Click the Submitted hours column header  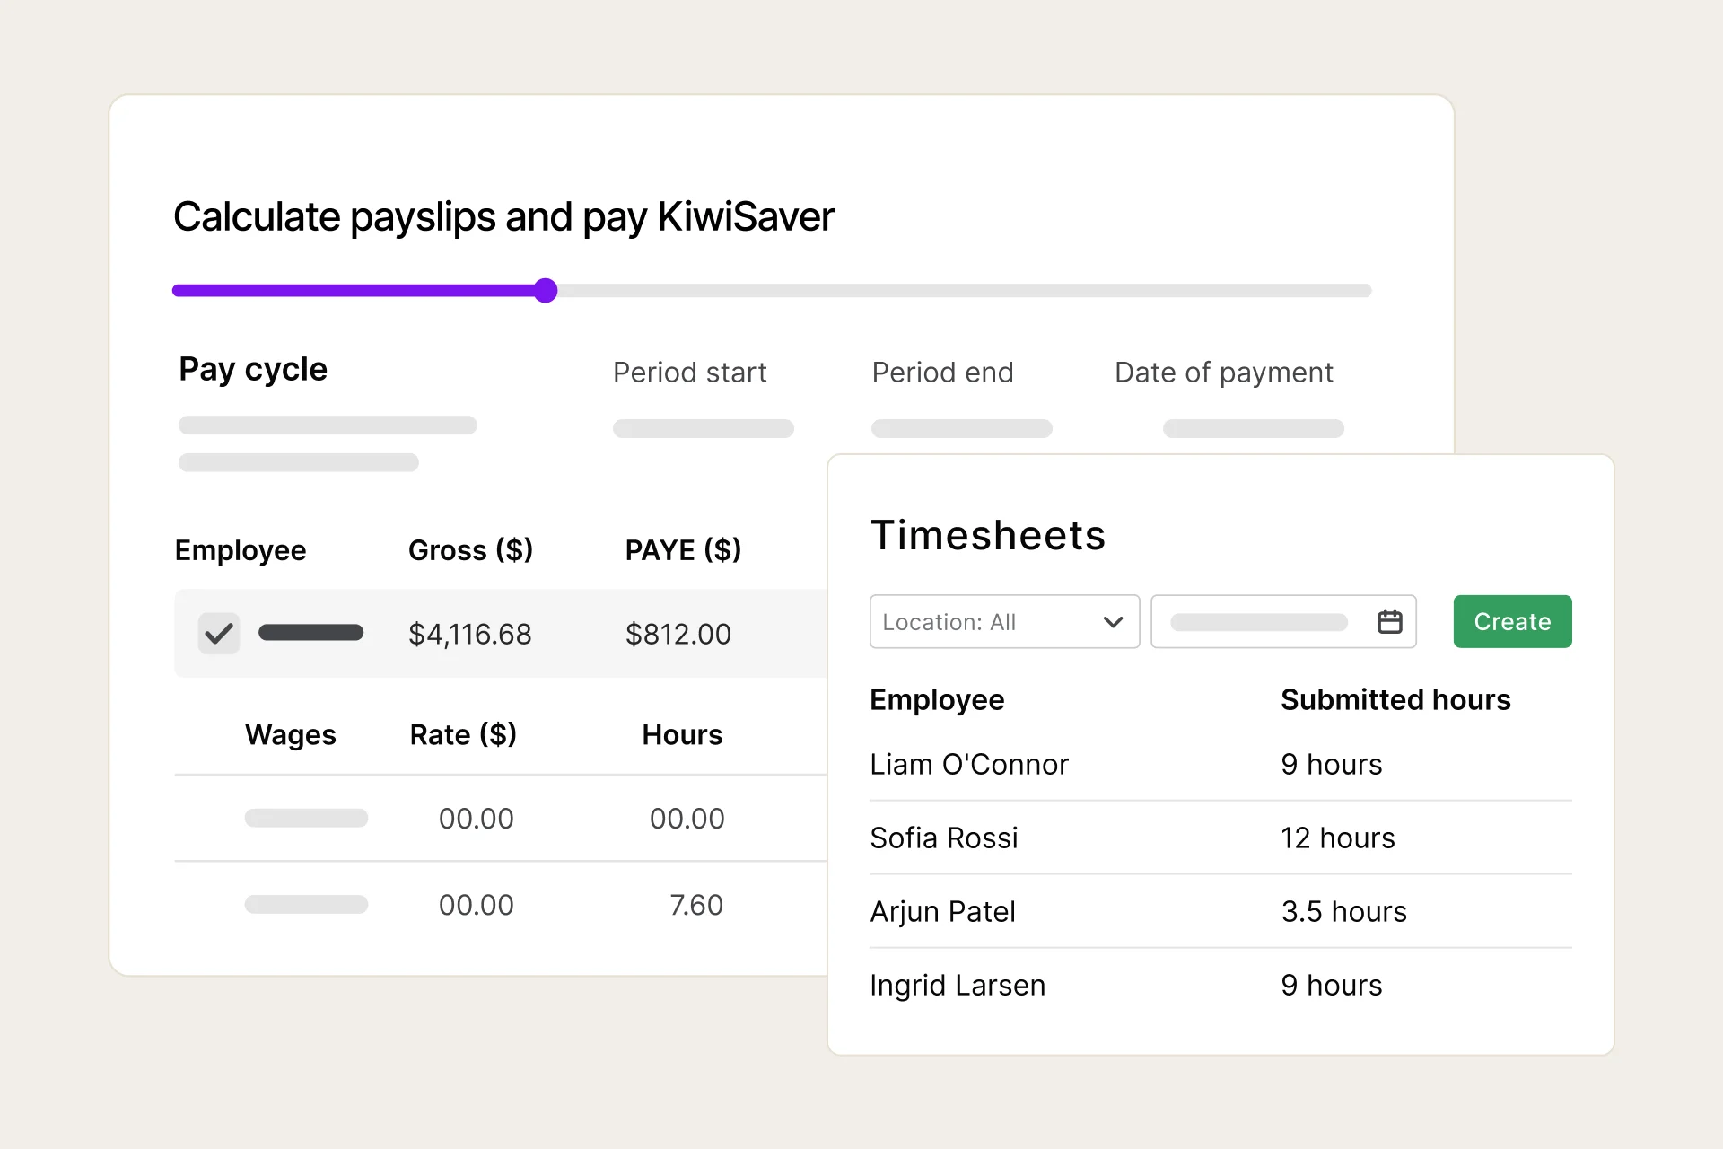click(x=1395, y=700)
